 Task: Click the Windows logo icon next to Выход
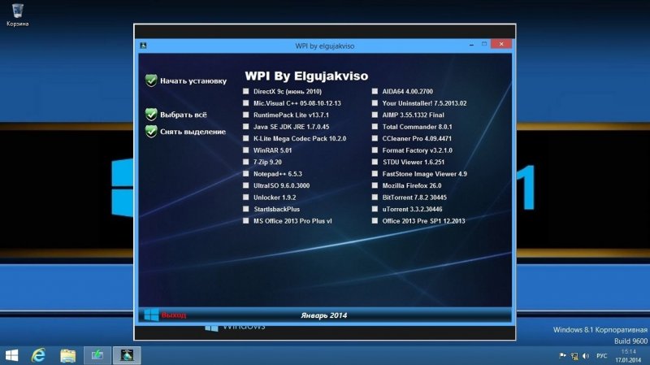coord(151,315)
